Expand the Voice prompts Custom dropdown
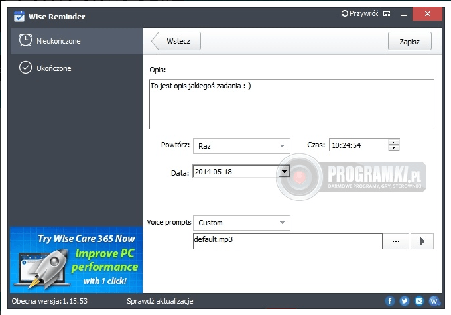 click(241, 223)
